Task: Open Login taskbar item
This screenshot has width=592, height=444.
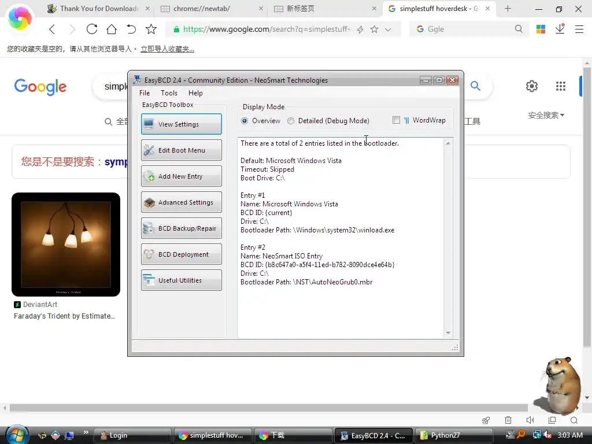Action: point(132,435)
